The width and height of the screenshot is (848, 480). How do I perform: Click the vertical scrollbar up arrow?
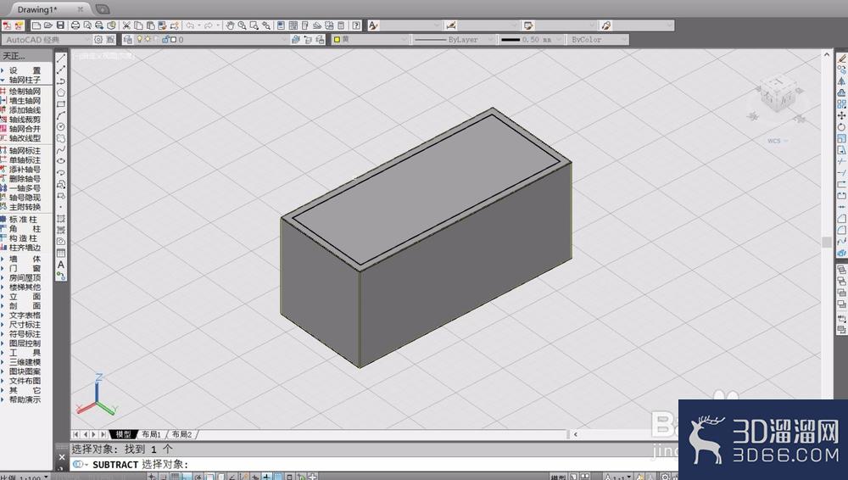pos(826,54)
